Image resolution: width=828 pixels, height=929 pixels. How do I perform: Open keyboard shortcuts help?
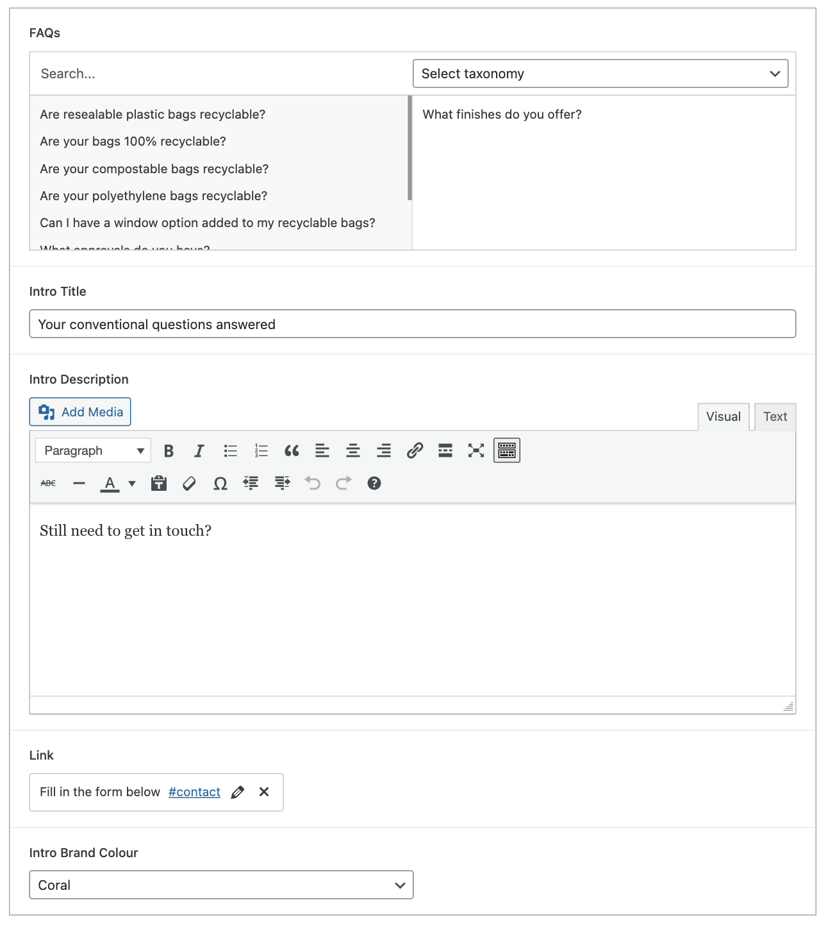(x=374, y=483)
